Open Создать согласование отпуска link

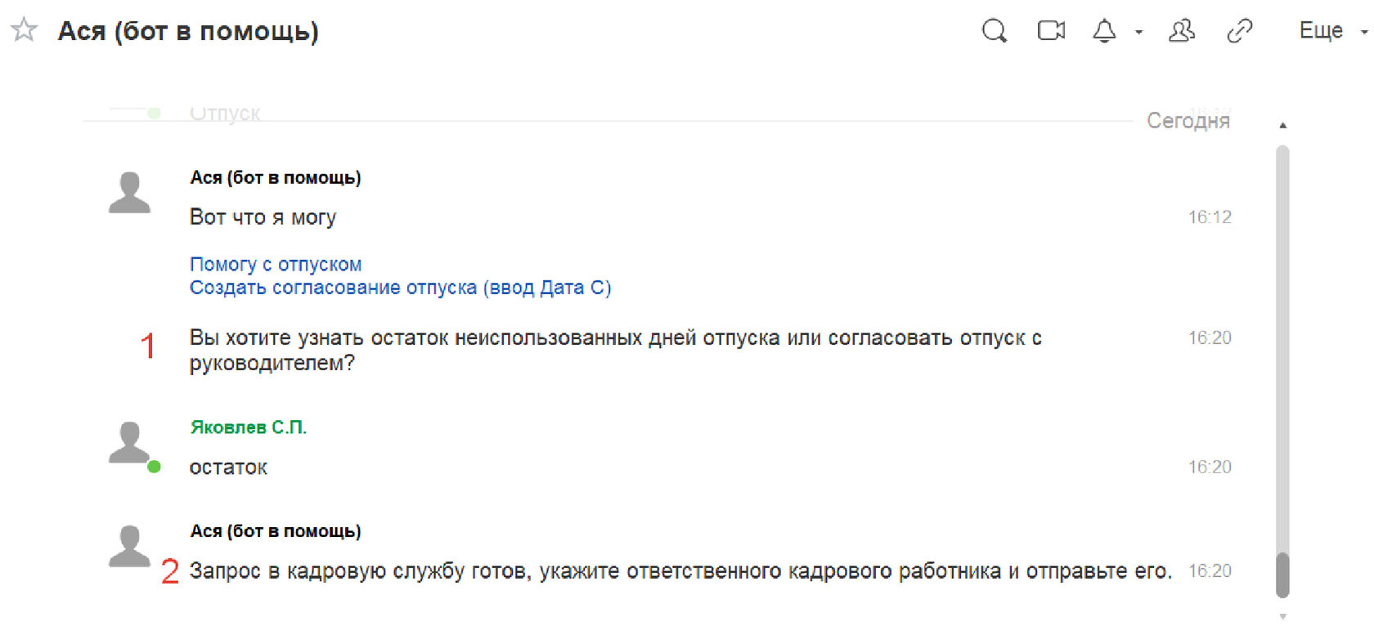[401, 288]
